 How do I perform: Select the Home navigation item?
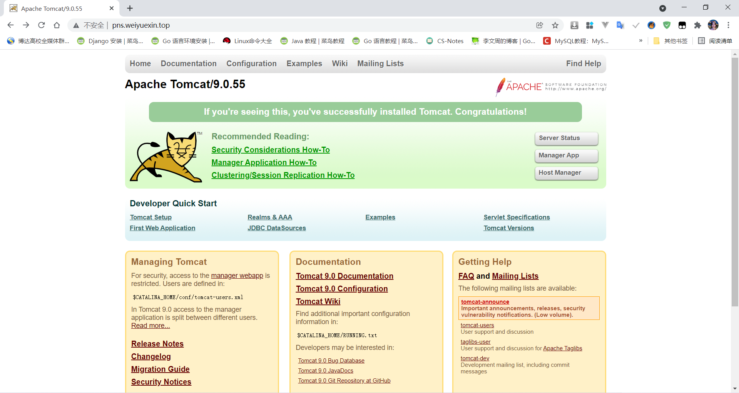click(x=140, y=64)
